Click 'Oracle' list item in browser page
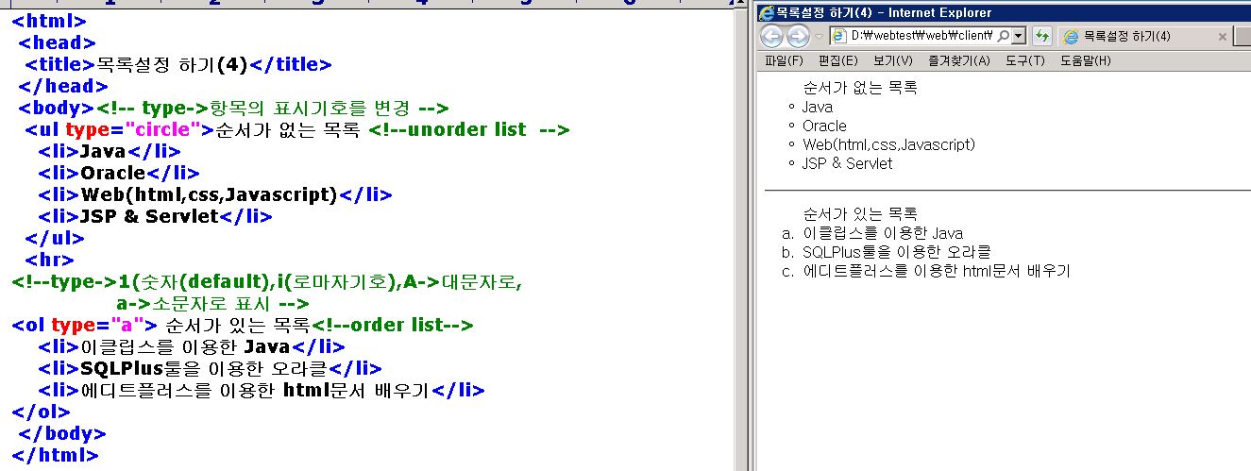The image size is (1251, 471). pyautogui.click(x=824, y=126)
